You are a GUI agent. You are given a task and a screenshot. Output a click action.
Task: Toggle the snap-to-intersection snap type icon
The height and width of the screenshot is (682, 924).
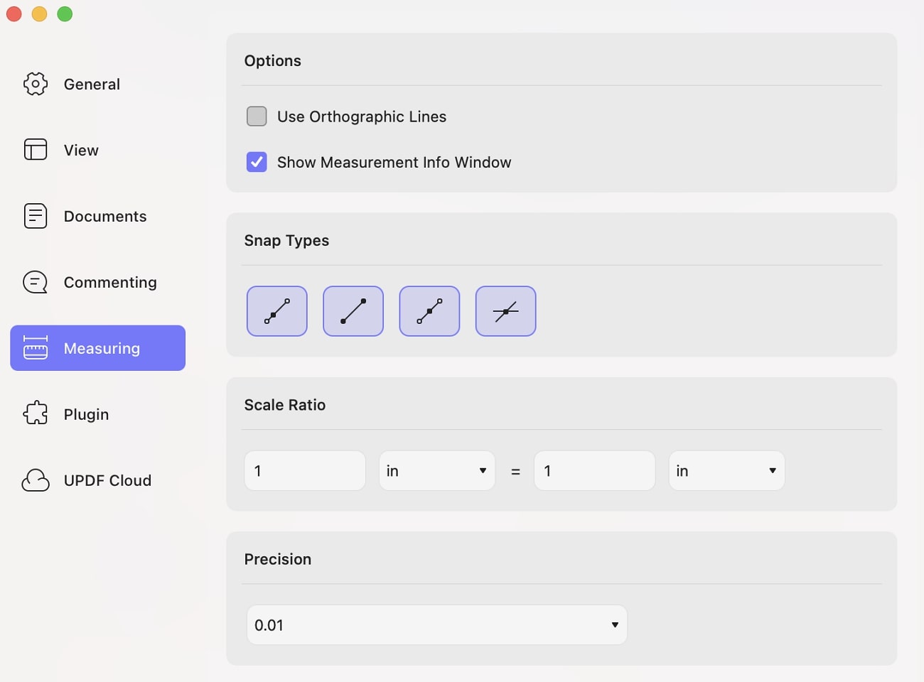(x=505, y=311)
